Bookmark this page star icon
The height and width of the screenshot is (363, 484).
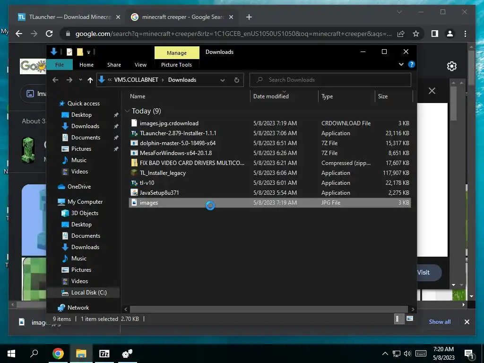[416, 34]
